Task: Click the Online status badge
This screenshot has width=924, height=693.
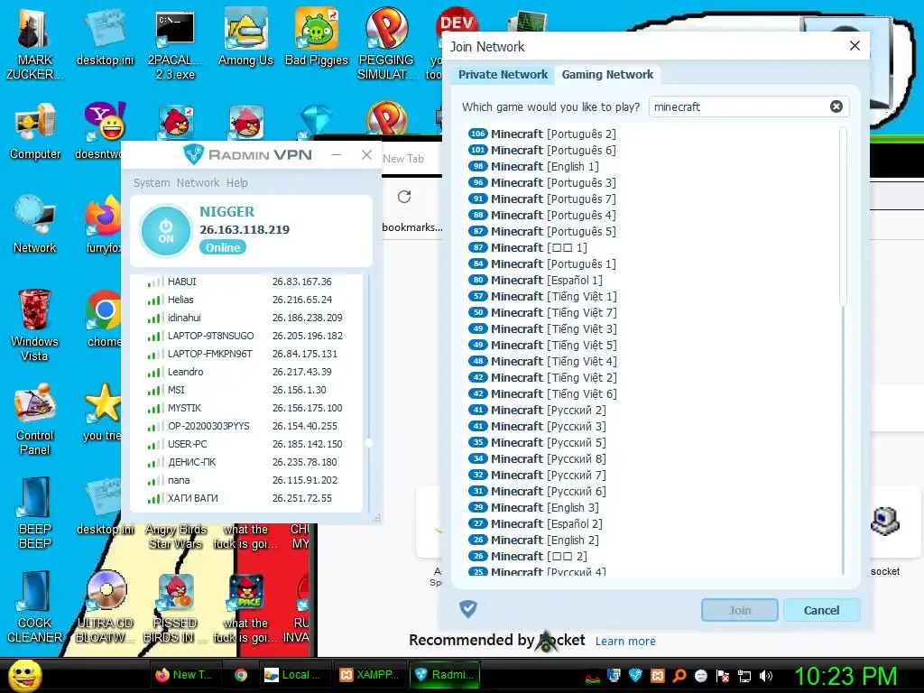Action: click(223, 247)
